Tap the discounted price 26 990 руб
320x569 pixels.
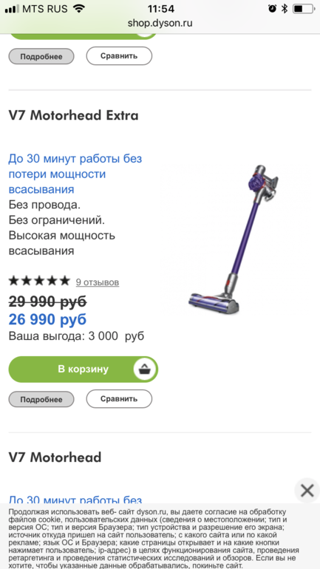(47, 319)
